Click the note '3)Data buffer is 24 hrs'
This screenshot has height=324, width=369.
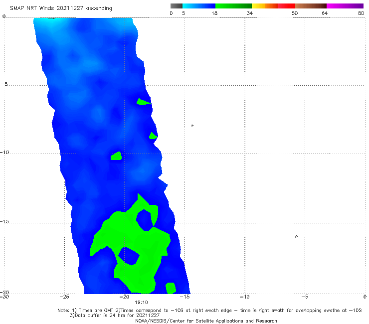click(115, 316)
